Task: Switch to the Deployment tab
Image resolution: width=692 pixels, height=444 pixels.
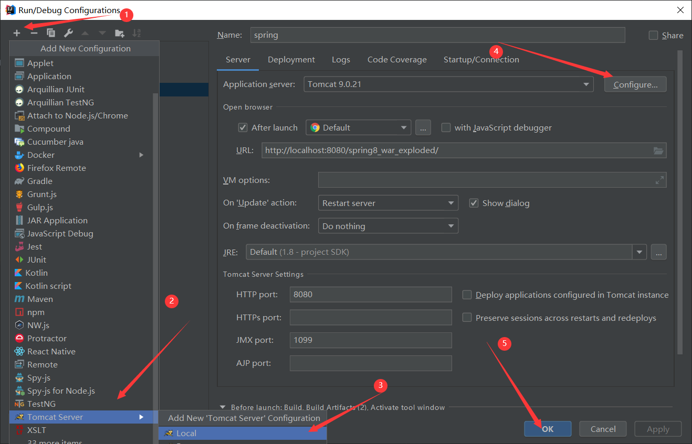Action: (x=291, y=60)
